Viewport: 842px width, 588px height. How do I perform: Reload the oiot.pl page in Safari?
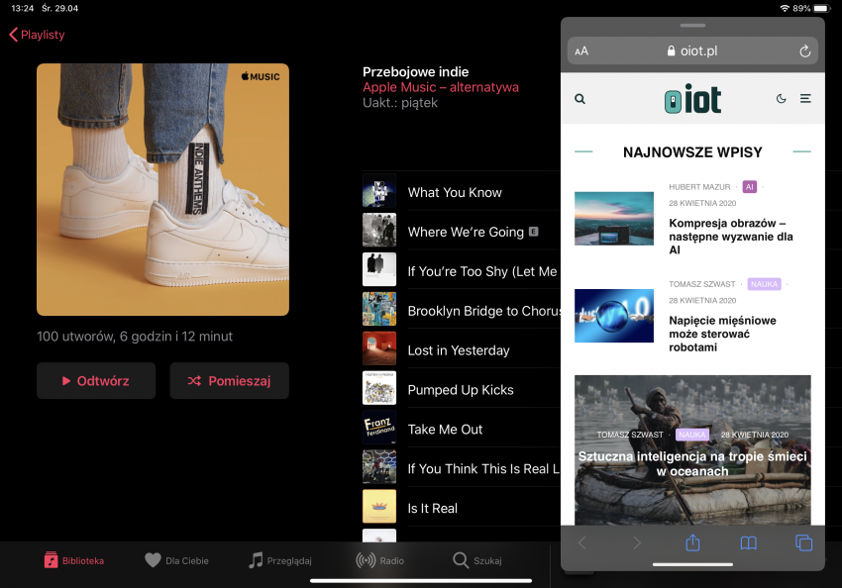804,50
